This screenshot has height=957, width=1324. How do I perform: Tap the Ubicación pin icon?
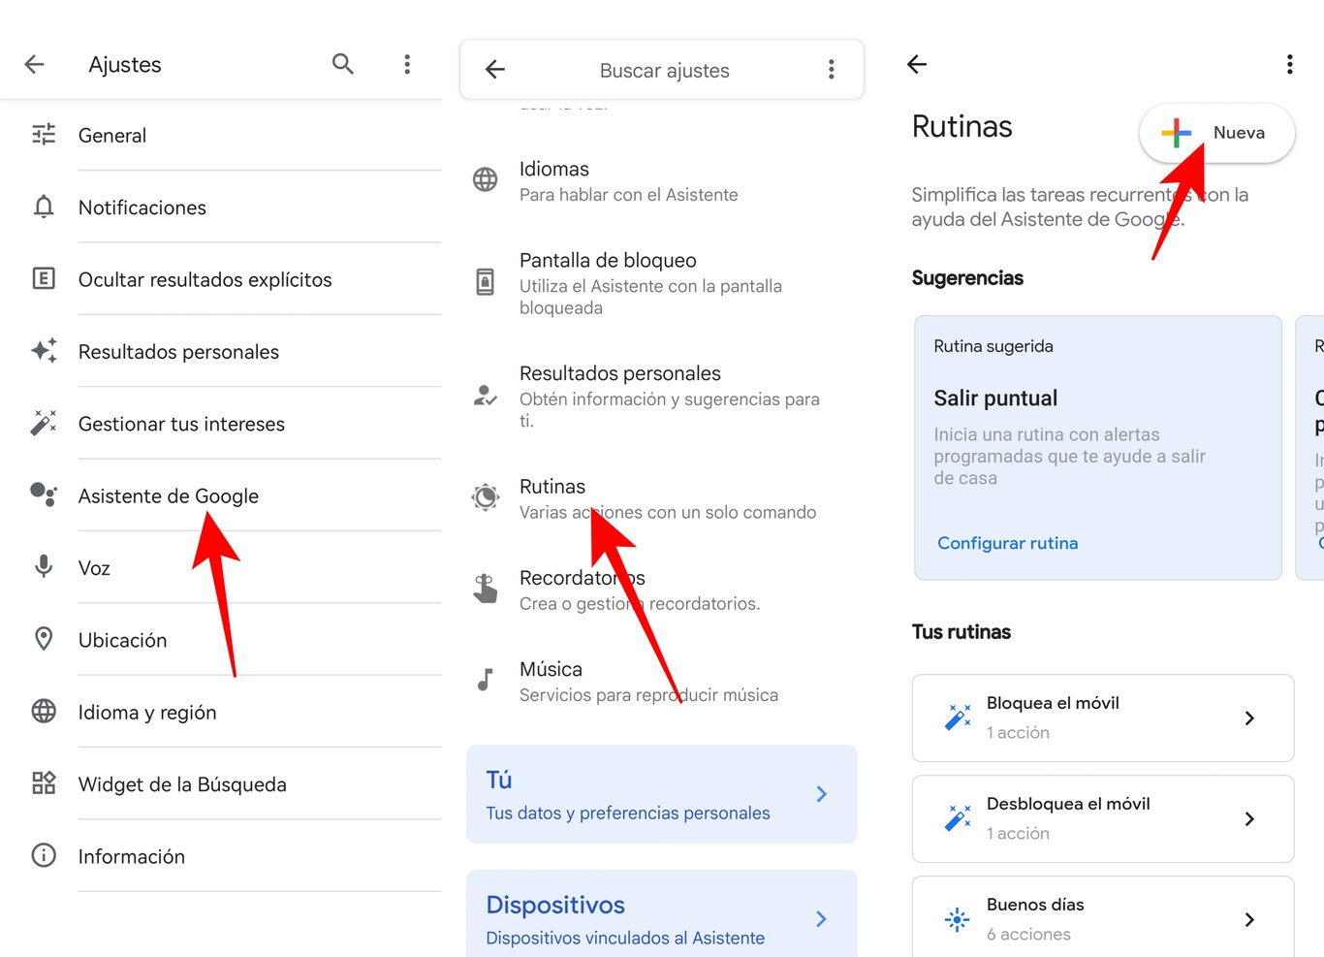pyautogui.click(x=44, y=639)
